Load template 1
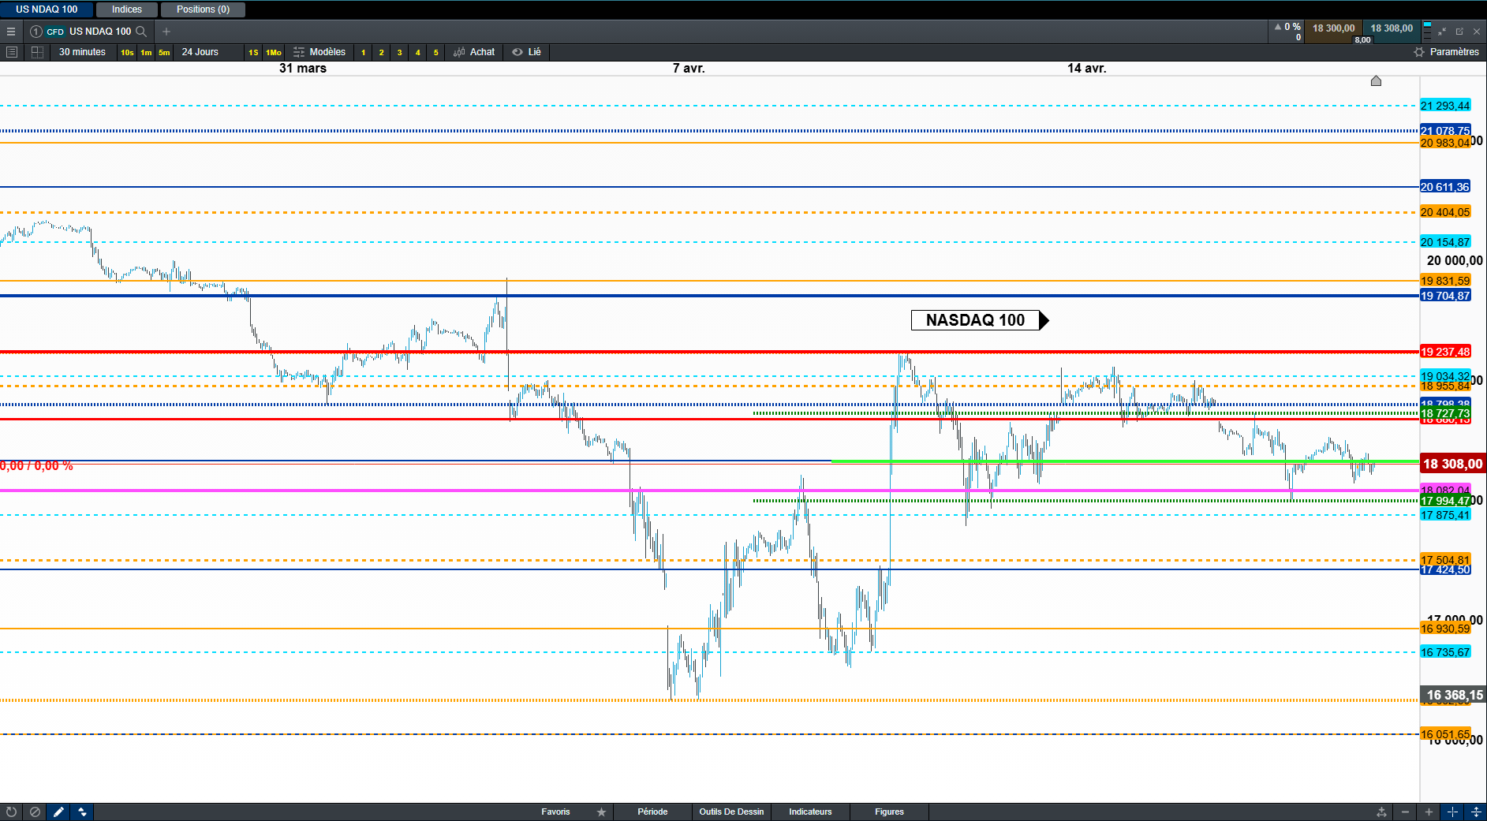Image resolution: width=1487 pixels, height=821 pixels. 364,53
